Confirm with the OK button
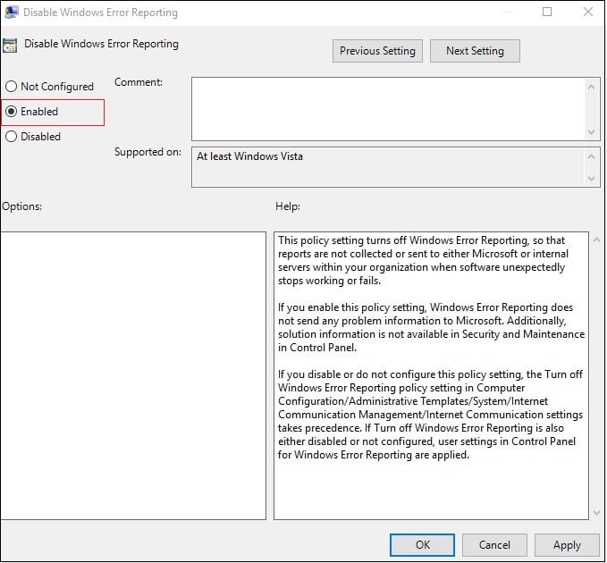 422,545
